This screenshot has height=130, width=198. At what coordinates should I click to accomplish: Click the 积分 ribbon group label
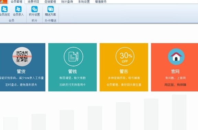tap(34, 21)
